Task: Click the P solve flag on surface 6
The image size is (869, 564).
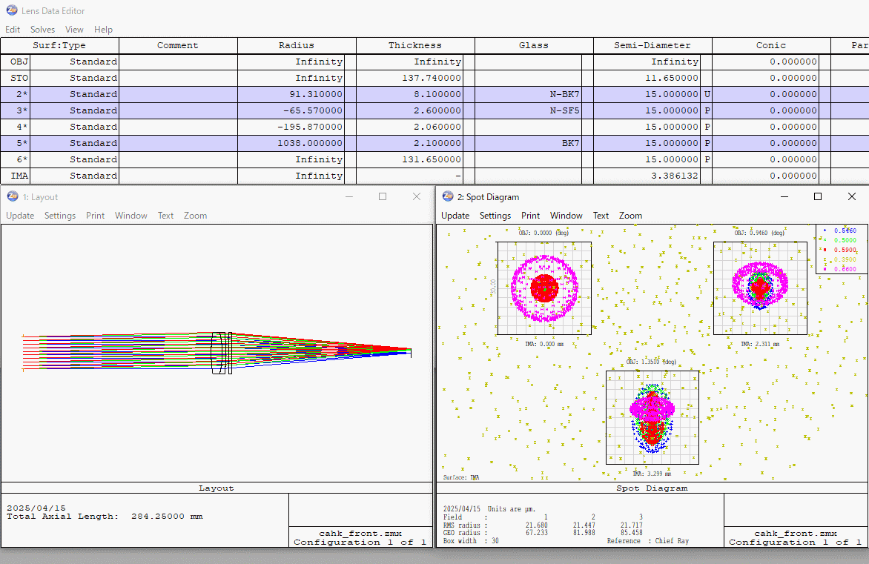Action: coord(707,159)
